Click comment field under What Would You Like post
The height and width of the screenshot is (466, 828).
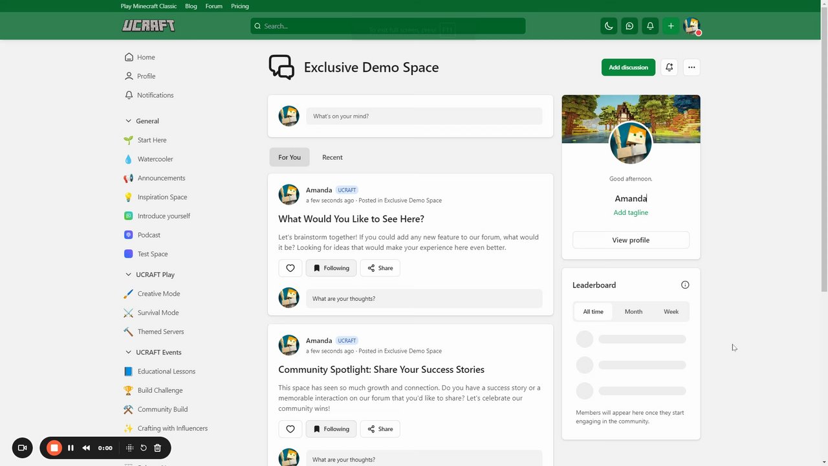click(x=424, y=298)
